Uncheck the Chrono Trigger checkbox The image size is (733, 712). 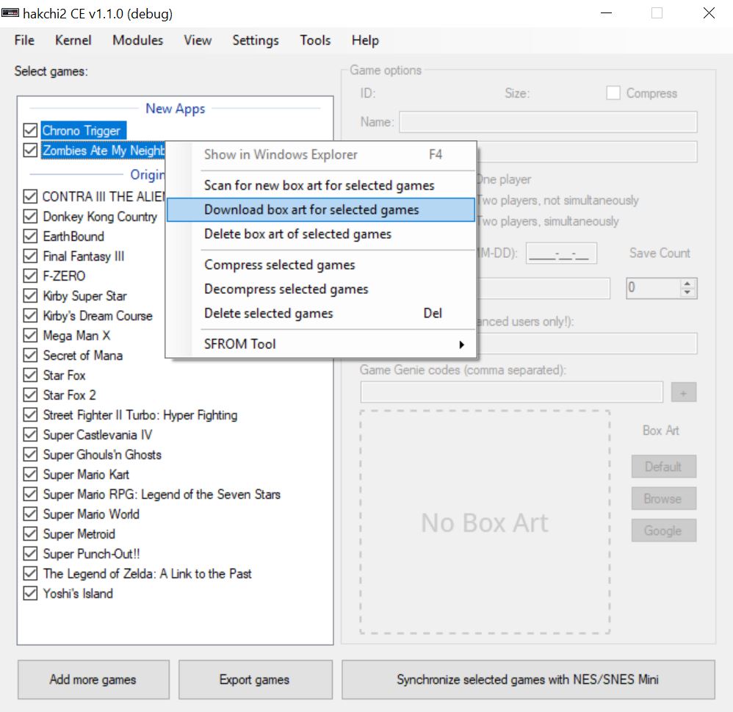pos(30,130)
